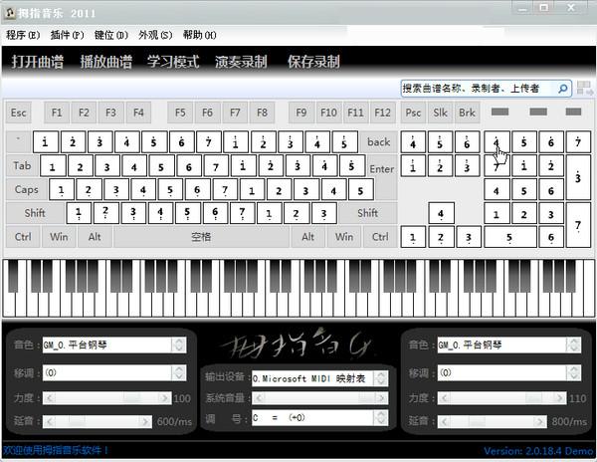Image resolution: width=597 pixels, height=462 pixels.
Task: Toggle the Caps lock key
Action: tap(26, 189)
